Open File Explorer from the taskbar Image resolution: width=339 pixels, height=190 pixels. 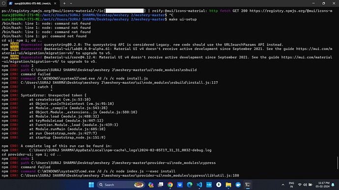[228, 185]
